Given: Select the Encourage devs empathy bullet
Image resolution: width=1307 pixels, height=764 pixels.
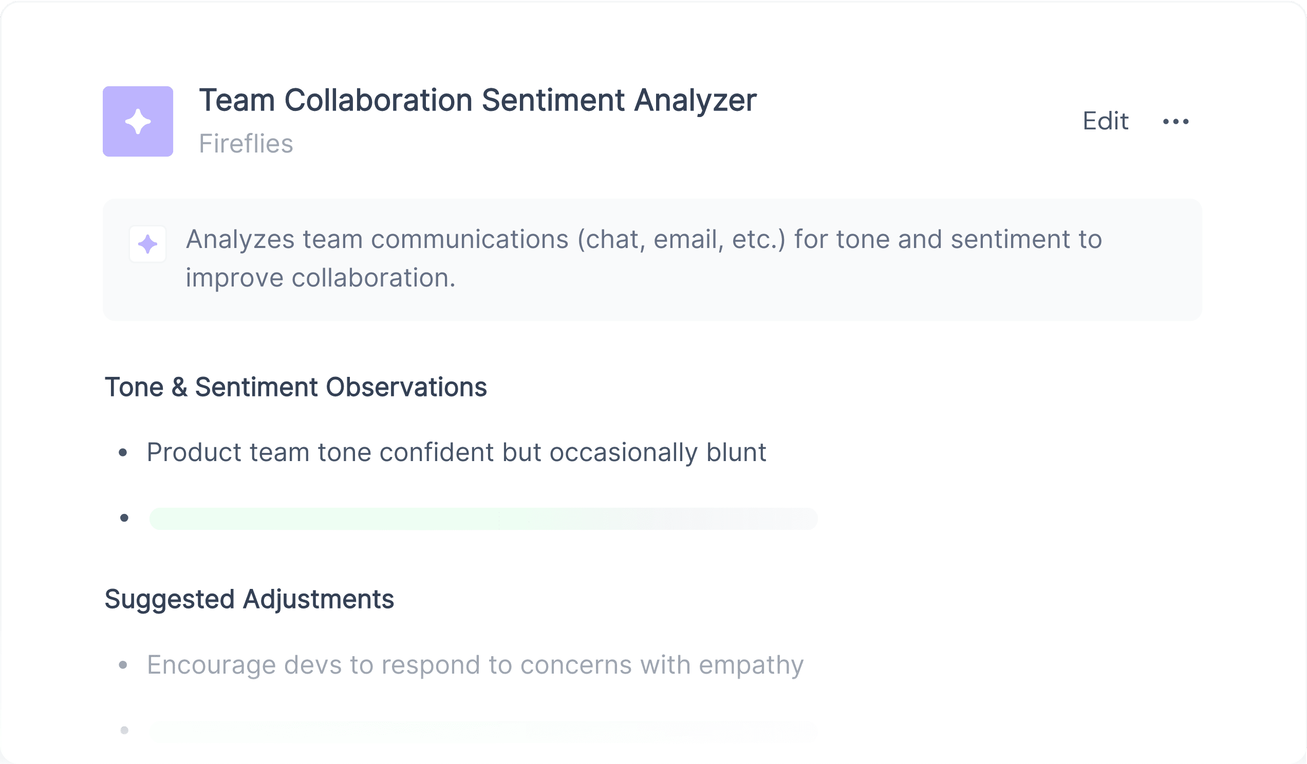Looking at the screenshot, I should click(475, 665).
